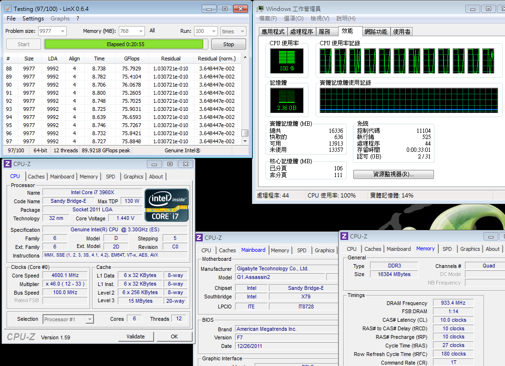This screenshot has height=366, width=505.
Task: Click the LinX app icon in title bar
Action: point(9,9)
